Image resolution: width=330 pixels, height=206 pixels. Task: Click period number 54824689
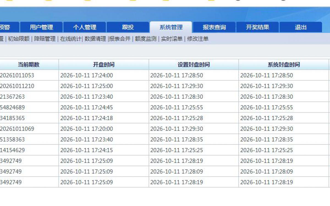[12, 107]
